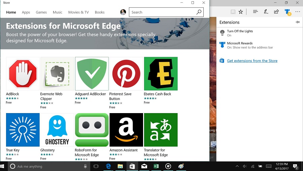Open the Action Center notifications icon
This screenshot has width=303, height=171.
pos(296,166)
